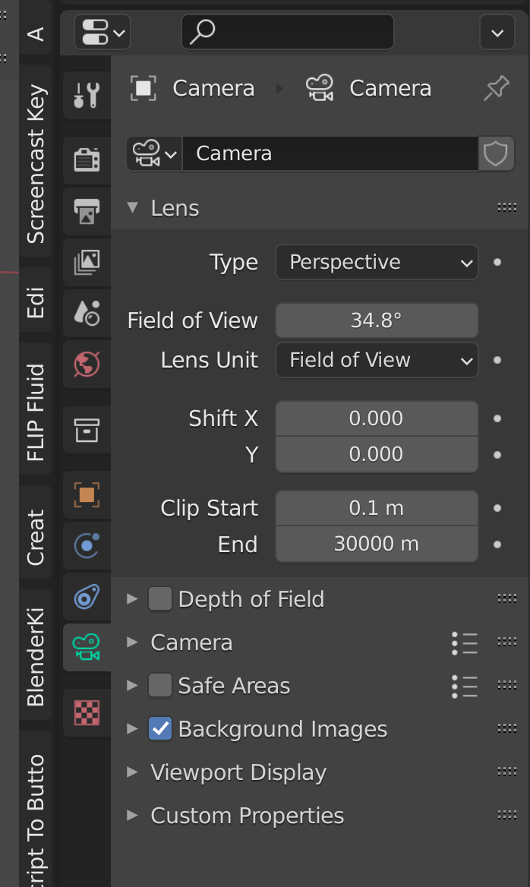Open the World properties tab
The image size is (530, 887).
click(x=87, y=364)
